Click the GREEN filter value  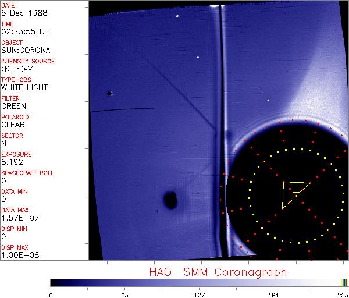tap(13, 107)
